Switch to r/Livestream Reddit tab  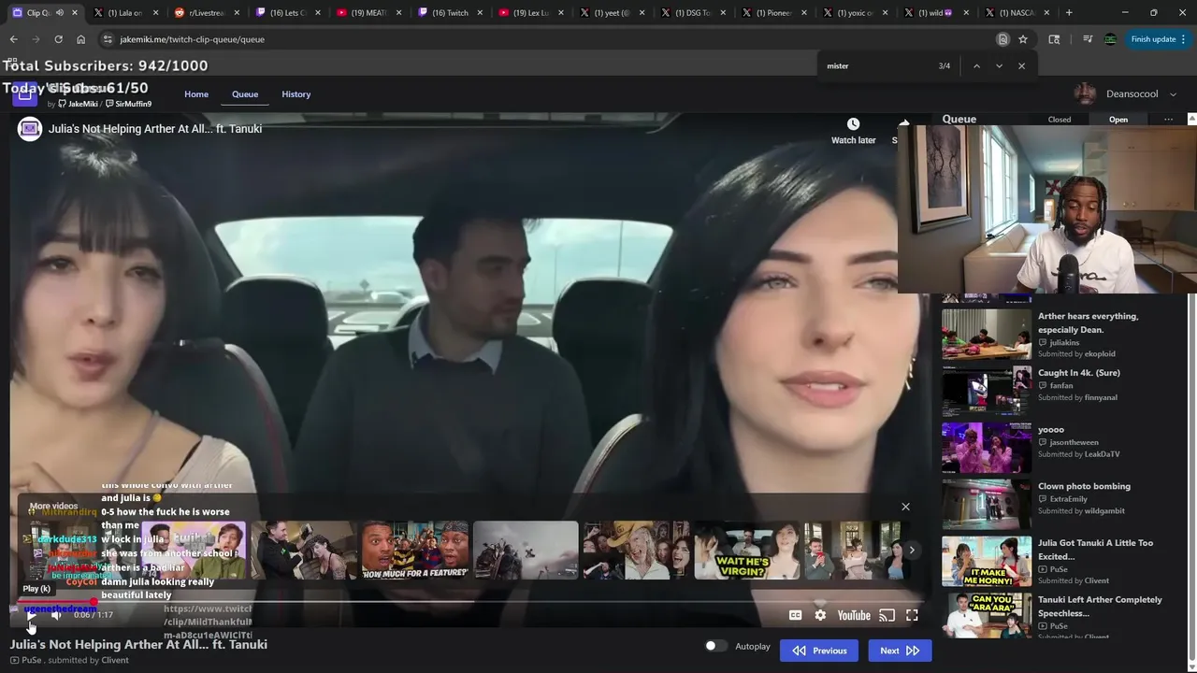point(206,13)
